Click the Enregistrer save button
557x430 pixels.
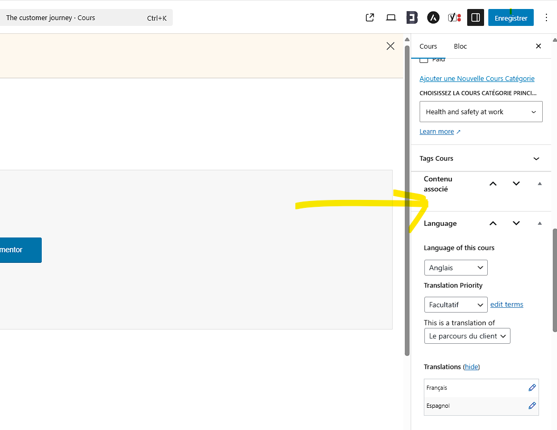coord(510,17)
